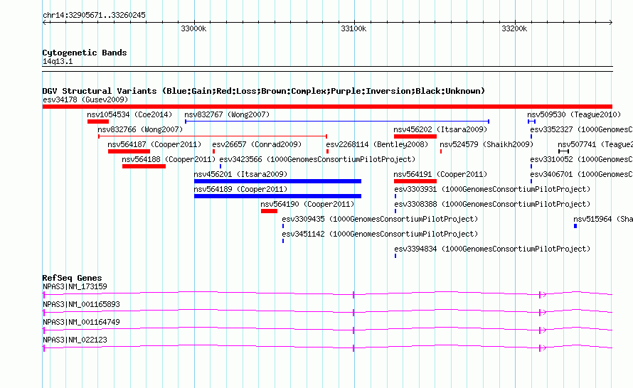Open nsv456202 (Itsara2009) variant label
The image size is (633, 388).
click(x=440, y=129)
